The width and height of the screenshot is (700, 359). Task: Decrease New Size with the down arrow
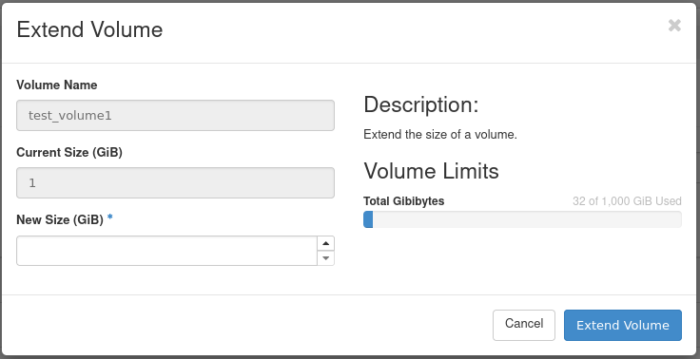[x=325, y=258]
